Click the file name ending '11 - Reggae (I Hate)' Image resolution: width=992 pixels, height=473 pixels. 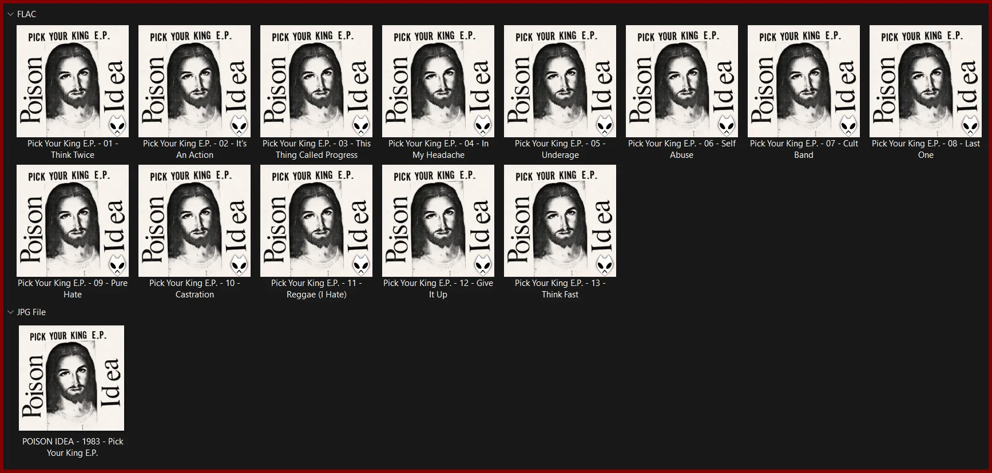coord(316,289)
